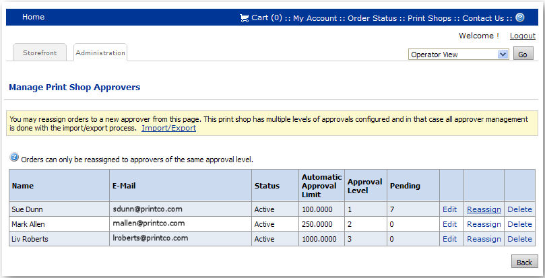Reassign orders from Sue Dunn

tap(484, 209)
